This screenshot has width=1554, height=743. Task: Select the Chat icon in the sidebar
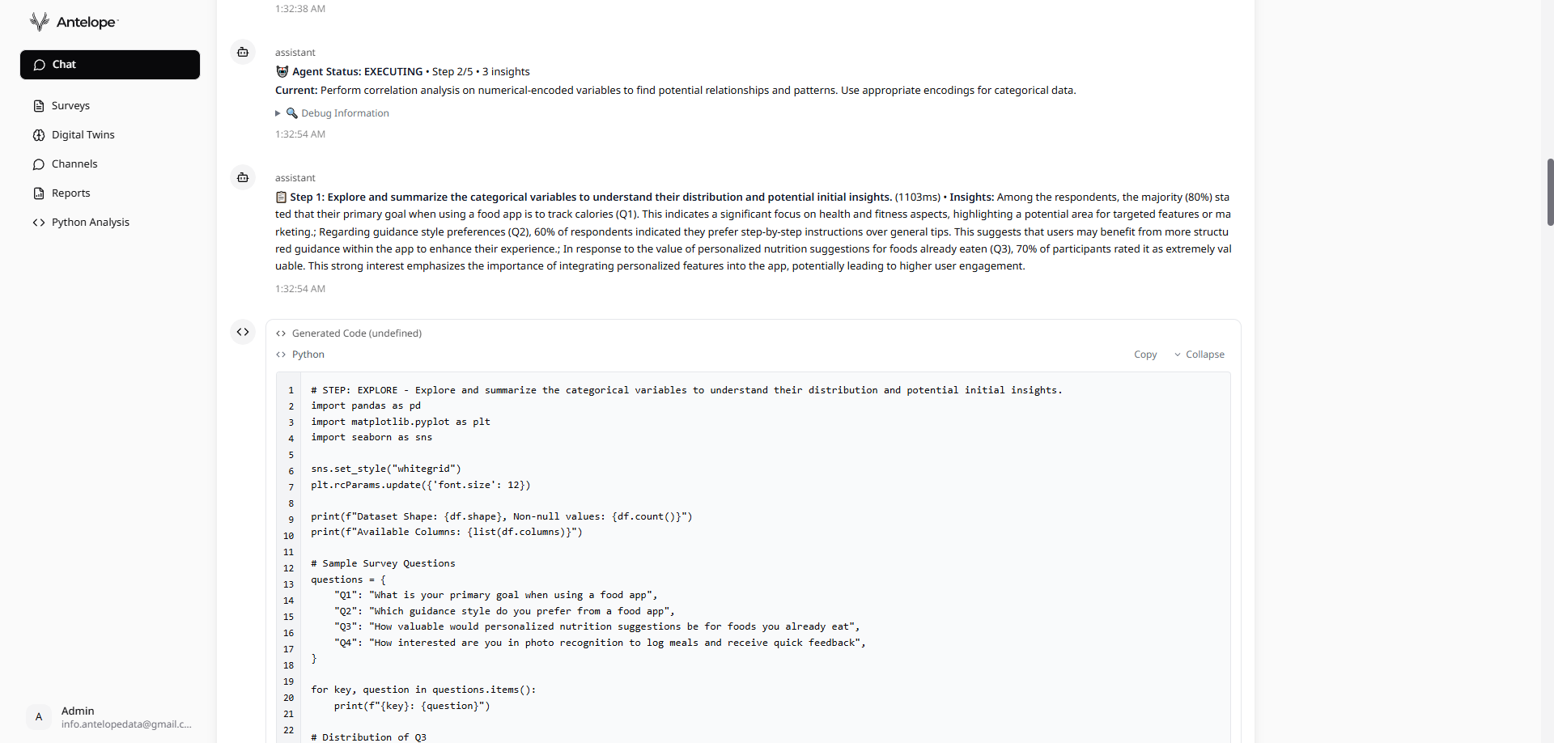(x=39, y=65)
